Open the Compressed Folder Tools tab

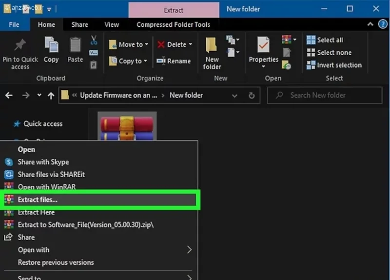pos(173,24)
